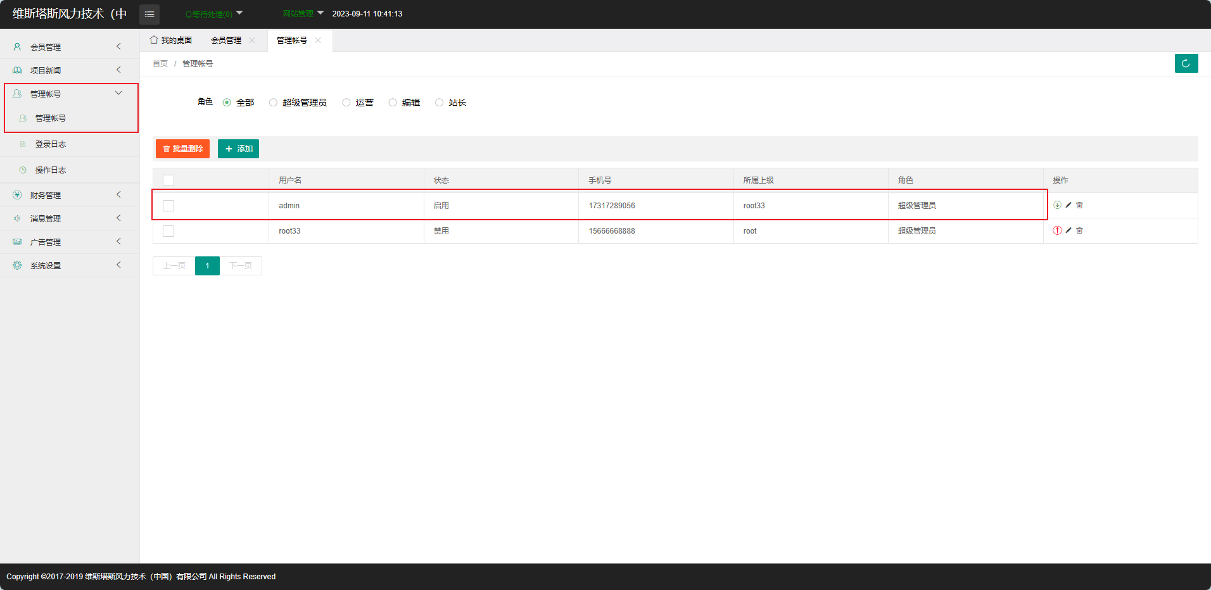This screenshot has width=1211, height=590.
Task: Open 登录日志 in the sidebar
Action: pyautogui.click(x=51, y=144)
